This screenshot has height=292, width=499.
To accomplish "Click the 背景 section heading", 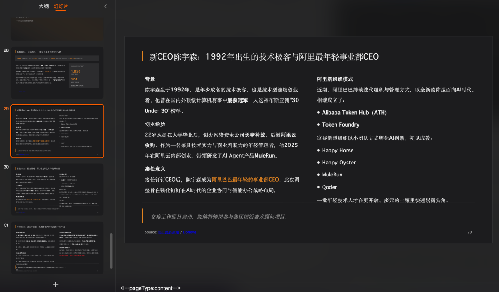I will (x=150, y=79).
